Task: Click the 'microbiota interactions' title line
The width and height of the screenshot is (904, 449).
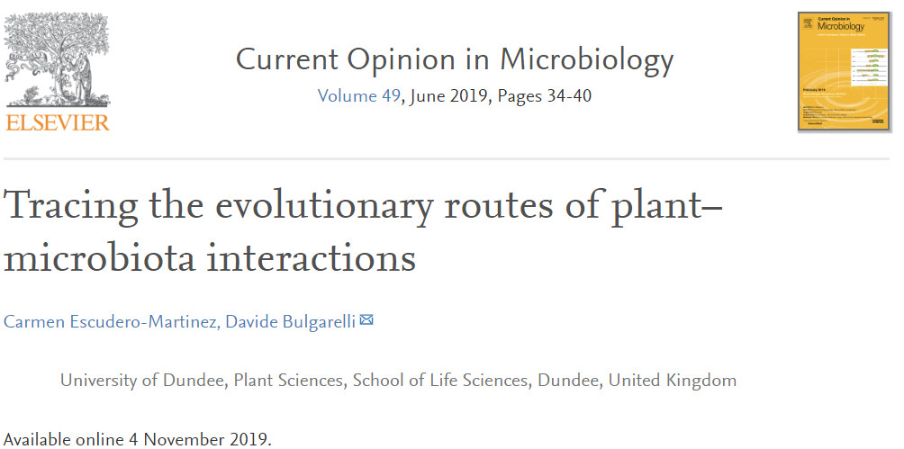Action: [210, 259]
